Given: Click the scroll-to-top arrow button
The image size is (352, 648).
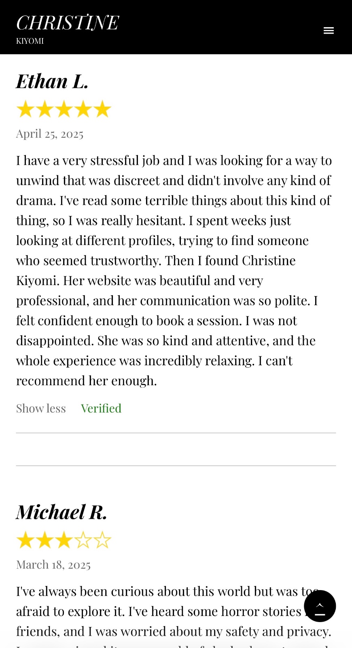Looking at the screenshot, I should 320,606.
